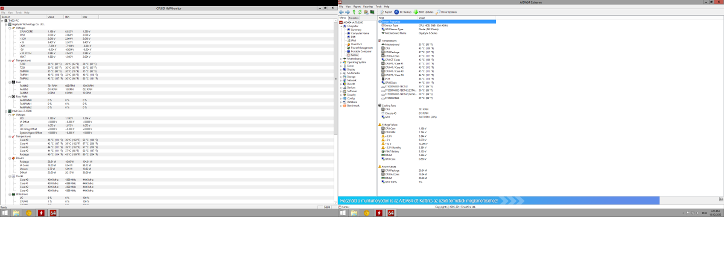This screenshot has height=270, width=724.
Task: Open the AIDA64 Help menu
Action: click(387, 6)
